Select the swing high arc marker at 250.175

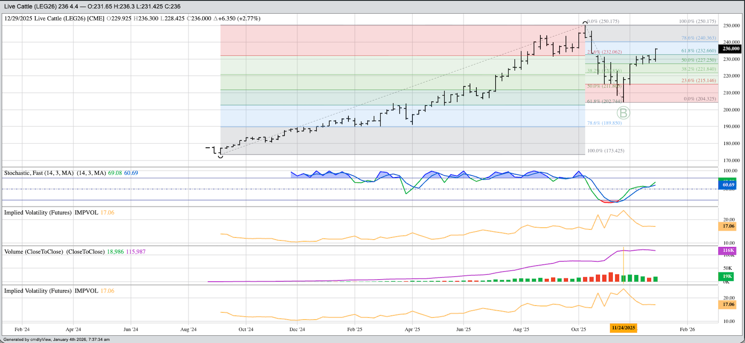pos(585,23)
